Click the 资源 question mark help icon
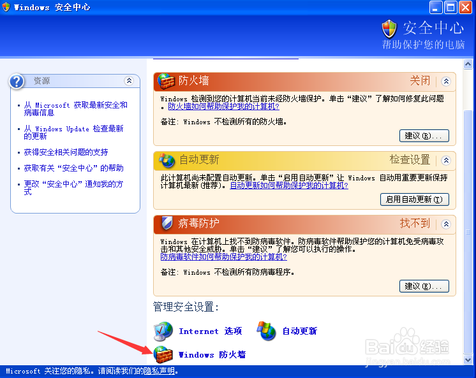Screen dimensions: 476x378 tap(17, 82)
